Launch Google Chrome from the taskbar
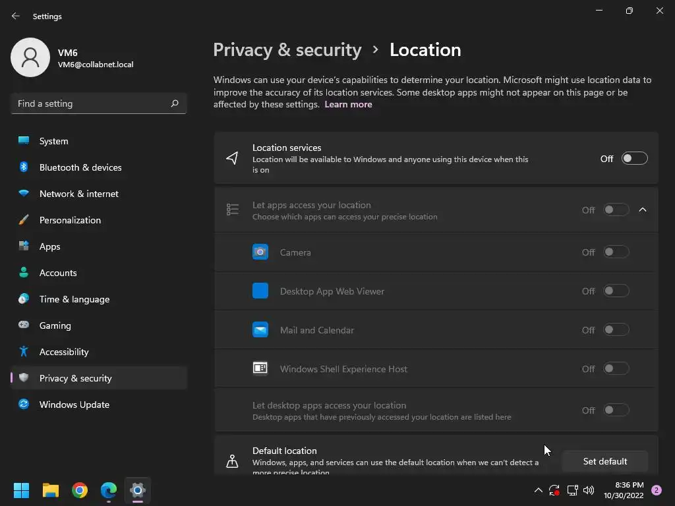 coord(80,490)
